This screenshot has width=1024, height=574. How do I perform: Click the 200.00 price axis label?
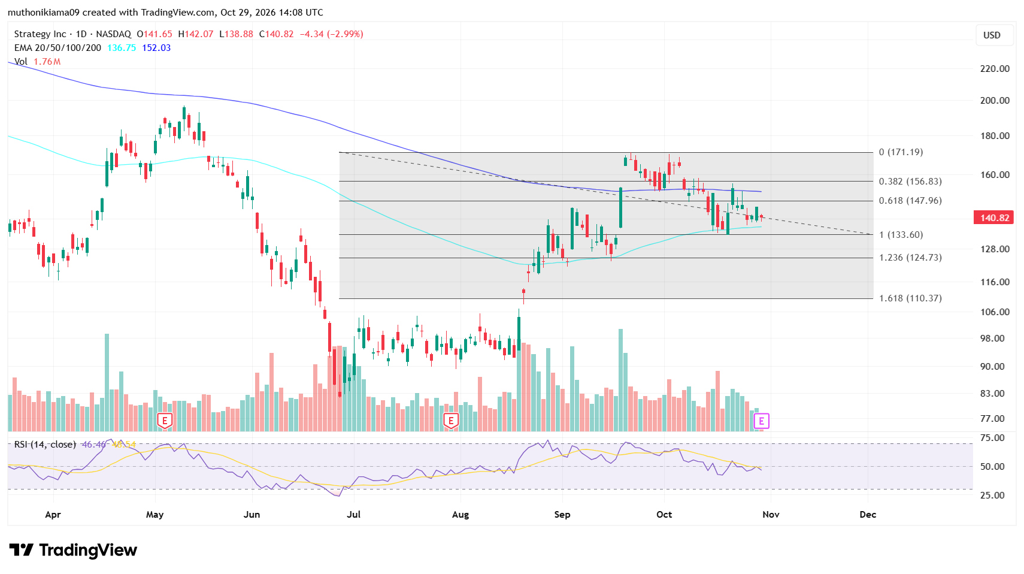pos(995,101)
